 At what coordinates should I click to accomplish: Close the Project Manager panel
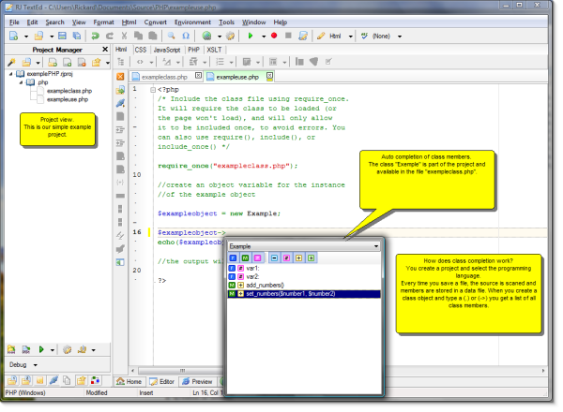tap(103, 49)
